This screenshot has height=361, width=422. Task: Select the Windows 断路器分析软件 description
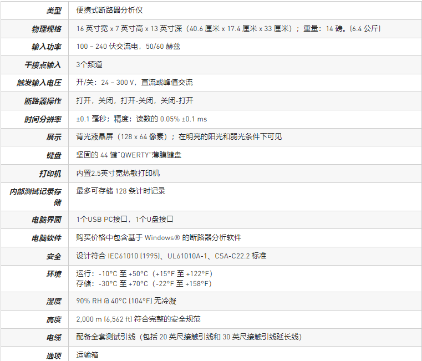click(159, 238)
